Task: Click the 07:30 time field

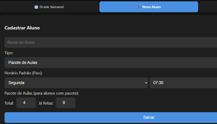Action: click(x=183, y=83)
